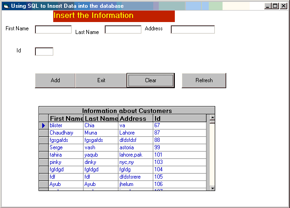Click the cell 'tahira'
The image size is (290, 208).
point(66,155)
